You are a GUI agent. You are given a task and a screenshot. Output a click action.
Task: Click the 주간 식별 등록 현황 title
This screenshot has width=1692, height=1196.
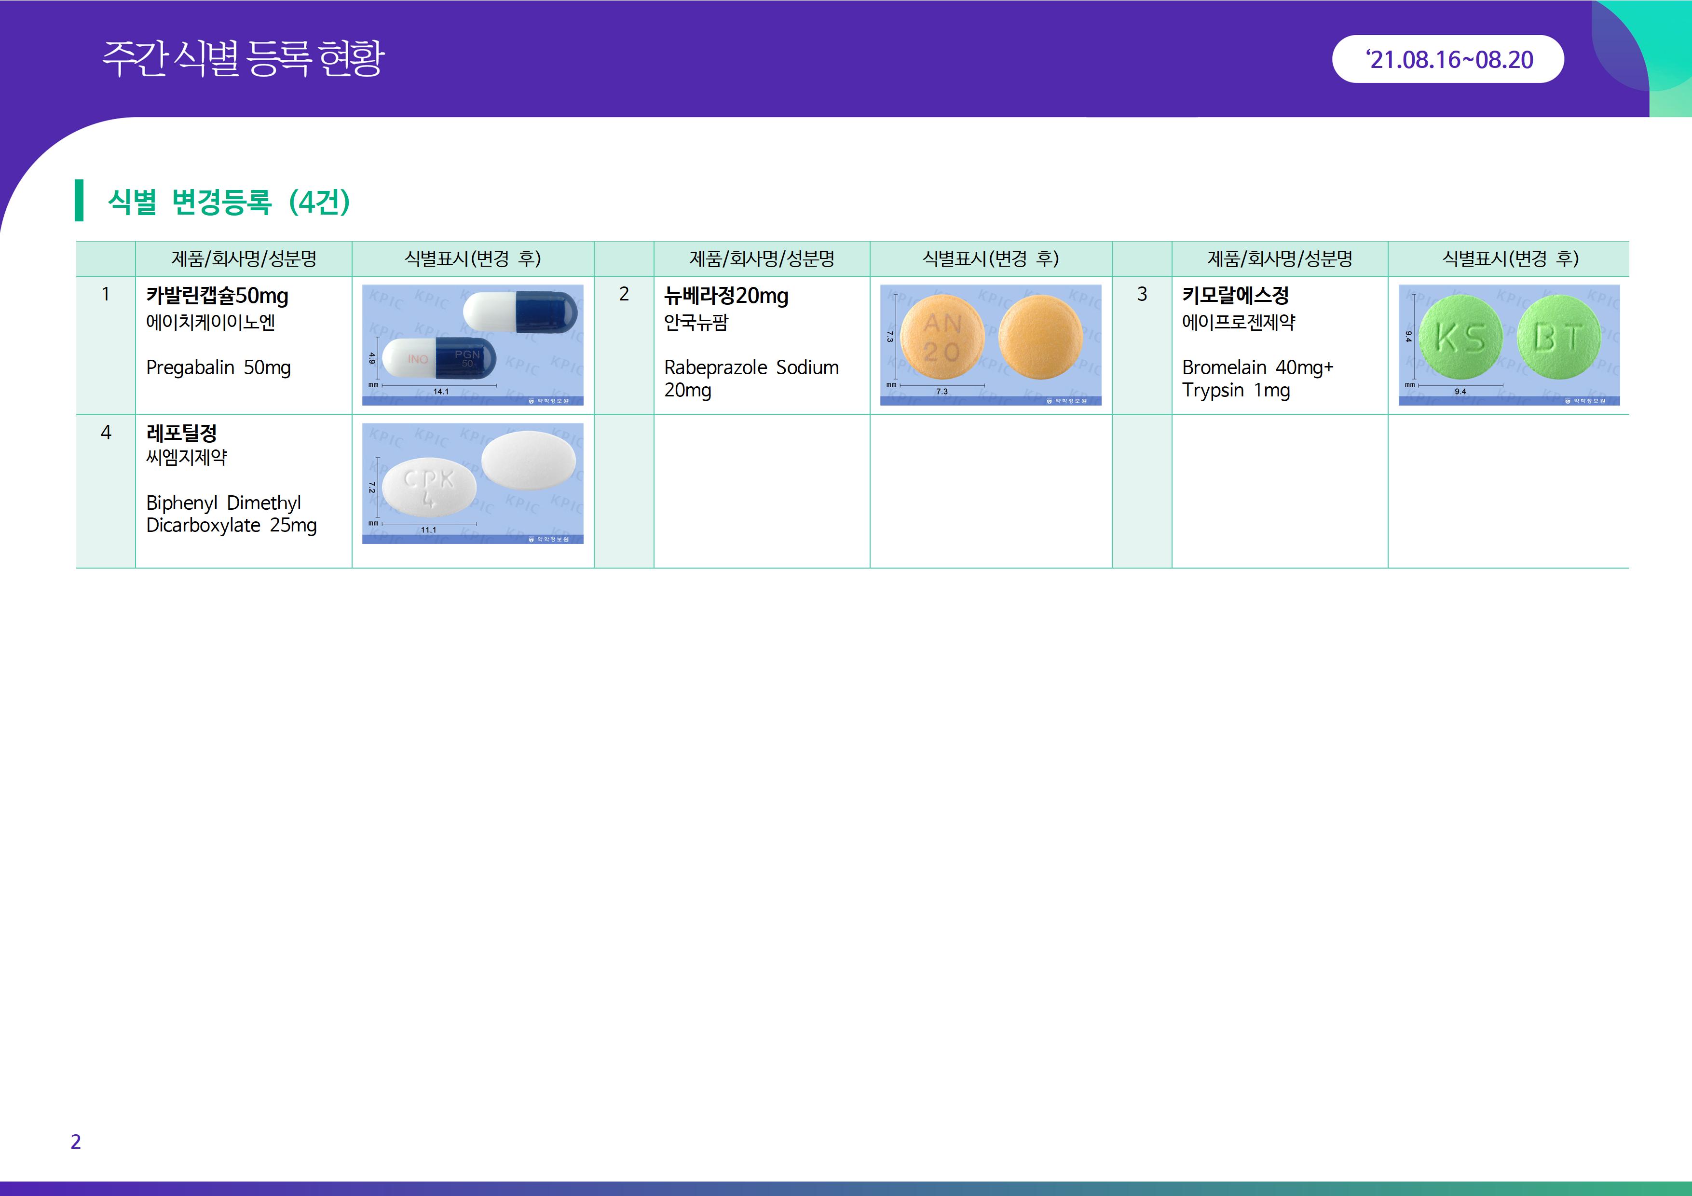click(243, 59)
